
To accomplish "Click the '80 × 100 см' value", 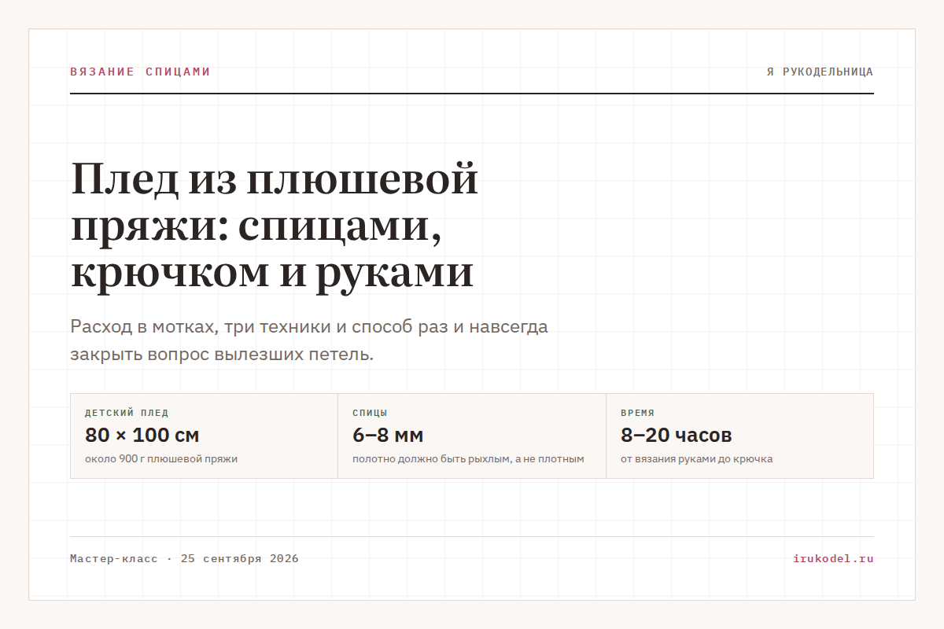I will tap(142, 435).
